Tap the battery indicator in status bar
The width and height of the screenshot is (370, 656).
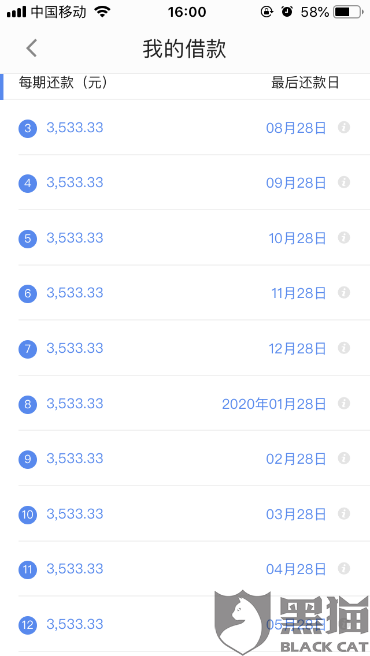coord(346,12)
